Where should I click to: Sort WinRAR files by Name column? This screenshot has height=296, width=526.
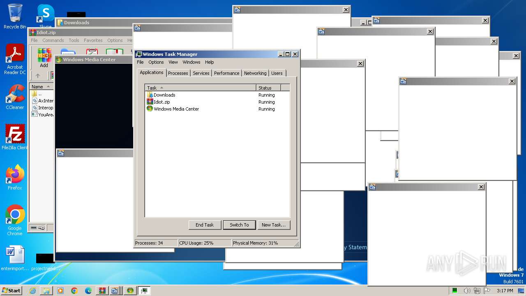pyautogui.click(x=42, y=87)
